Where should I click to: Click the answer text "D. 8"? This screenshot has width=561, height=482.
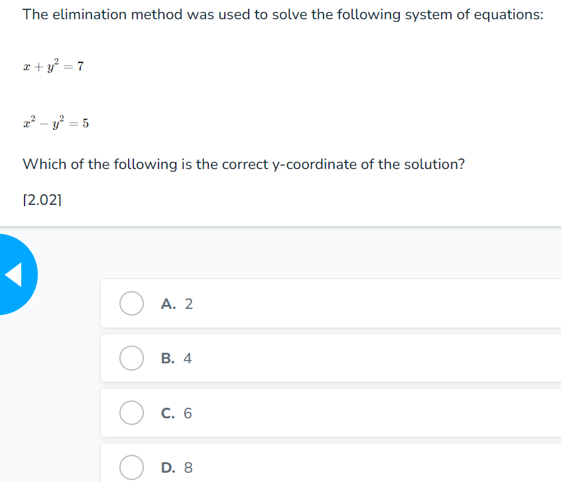176,468
